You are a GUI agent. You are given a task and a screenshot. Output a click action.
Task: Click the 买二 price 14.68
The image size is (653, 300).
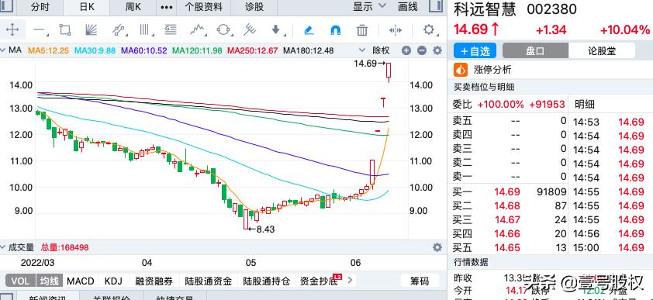pyautogui.click(x=507, y=205)
